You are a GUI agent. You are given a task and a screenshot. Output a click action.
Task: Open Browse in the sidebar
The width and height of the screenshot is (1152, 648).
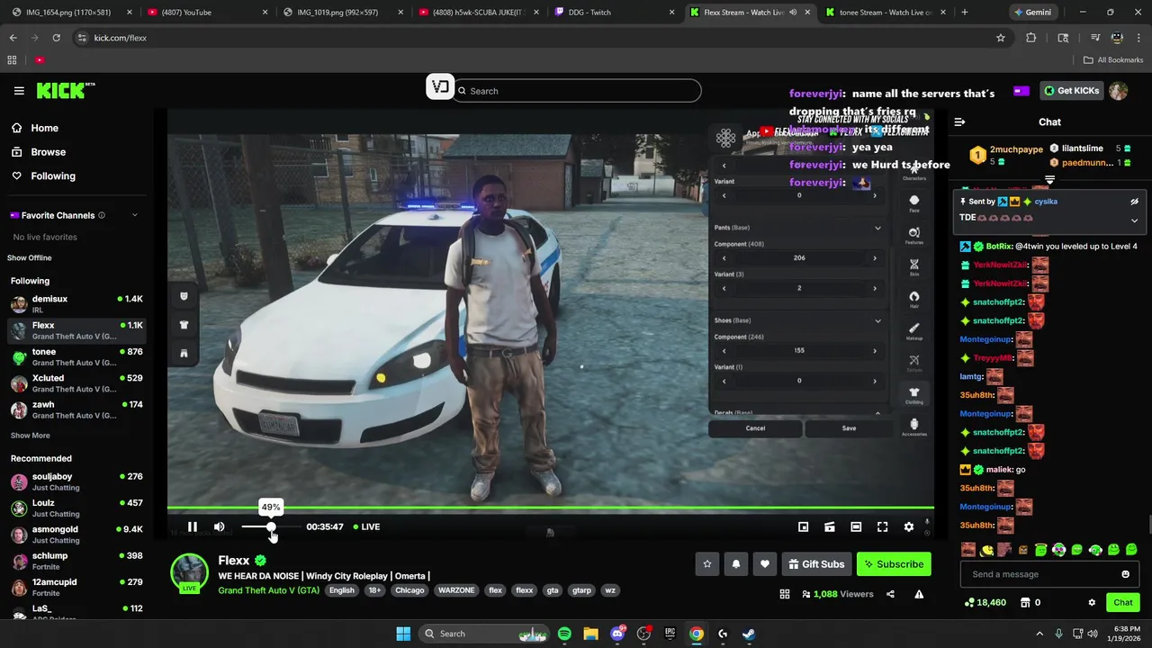click(x=40, y=152)
